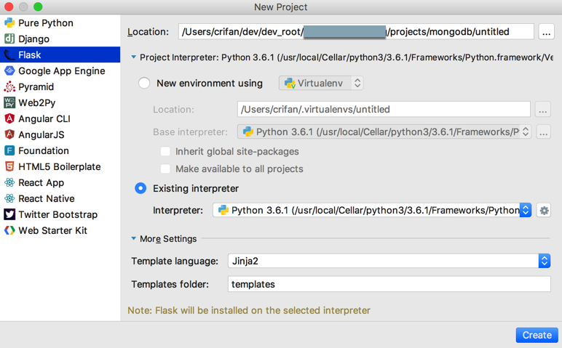Select the Twitter Bootstrap bird icon
The height and width of the screenshot is (348, 562).
pos(9,214)
